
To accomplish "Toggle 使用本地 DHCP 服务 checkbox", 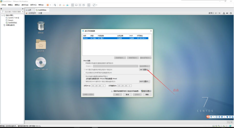I will pos(85,81).
